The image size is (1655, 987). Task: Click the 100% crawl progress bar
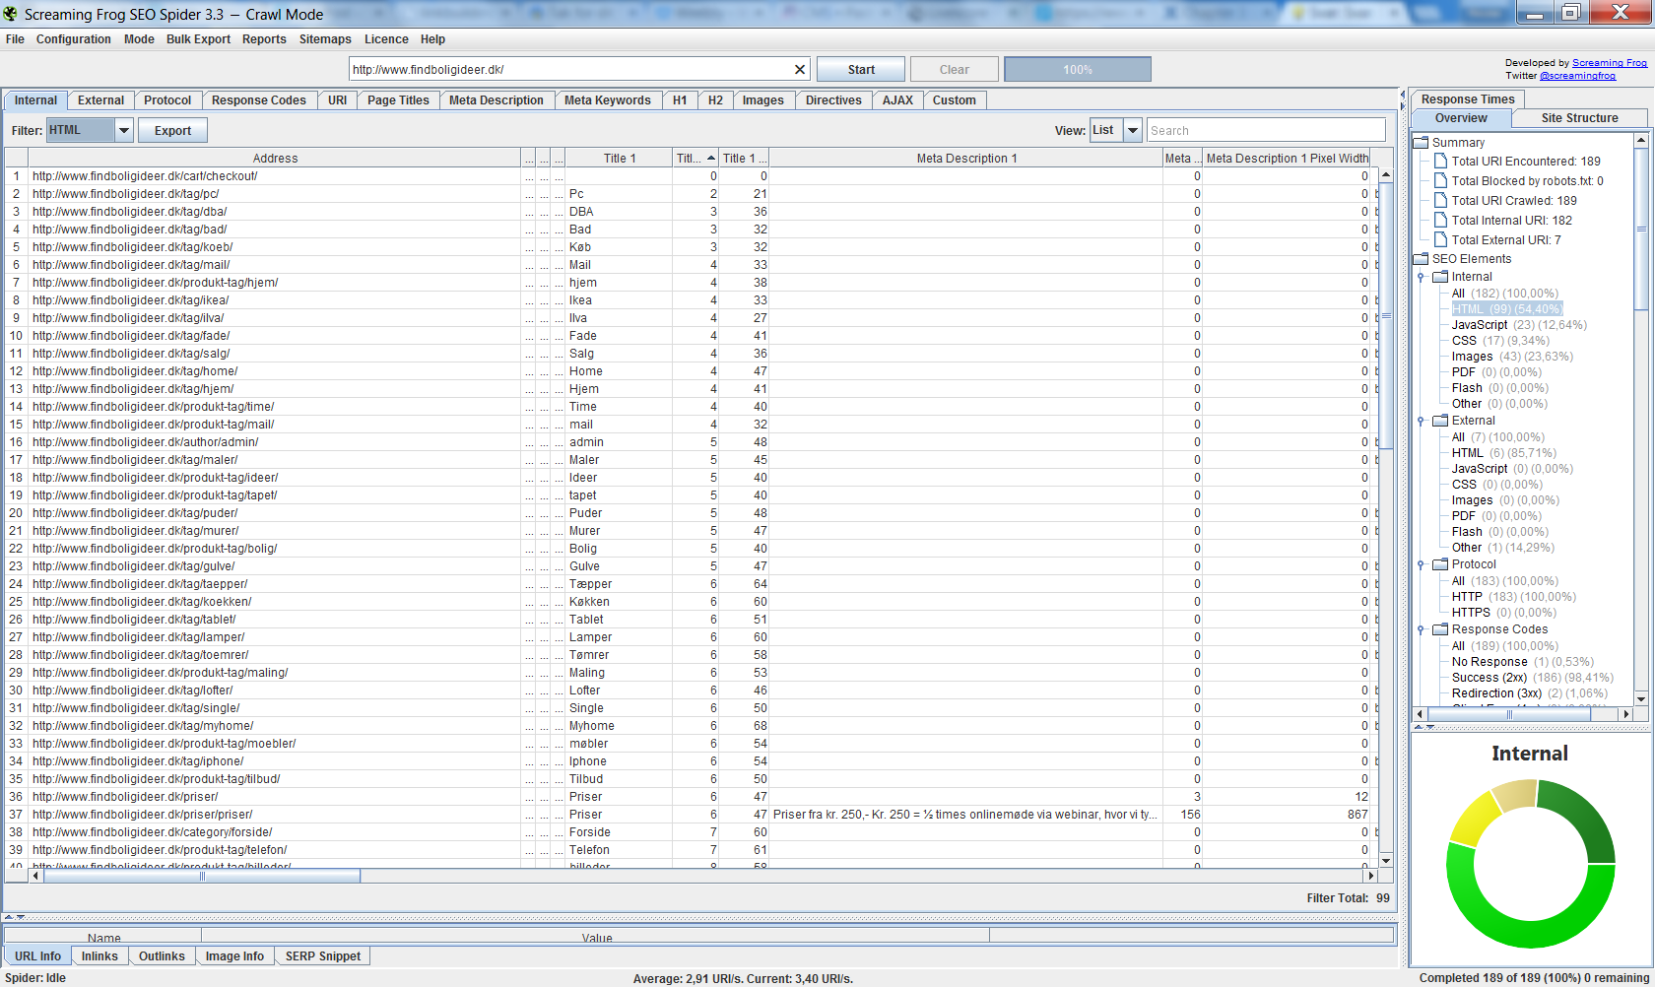pyautogui.click(x=1078, y=70)
